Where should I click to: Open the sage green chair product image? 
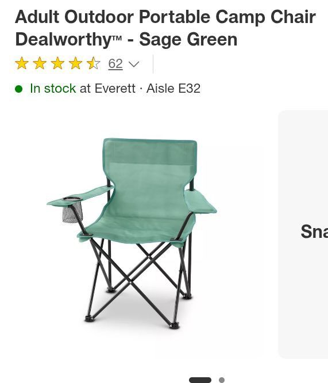(132, 234)
